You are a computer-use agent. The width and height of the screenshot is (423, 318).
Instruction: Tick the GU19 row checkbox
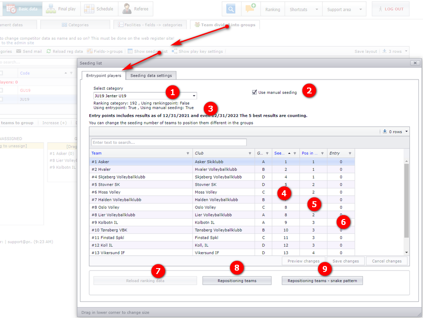pos(1,90)
